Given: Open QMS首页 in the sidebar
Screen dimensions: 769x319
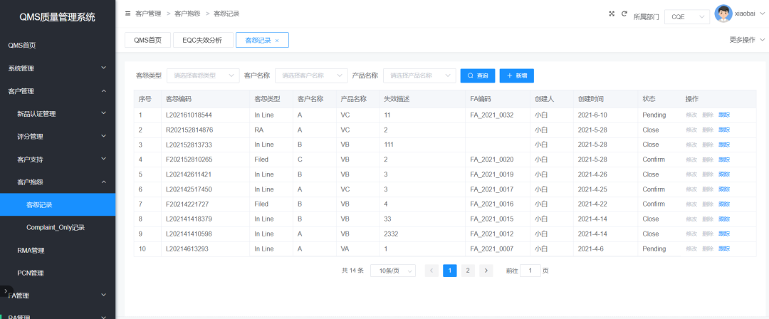Looking at the screenshot, I should pos(58,46).
